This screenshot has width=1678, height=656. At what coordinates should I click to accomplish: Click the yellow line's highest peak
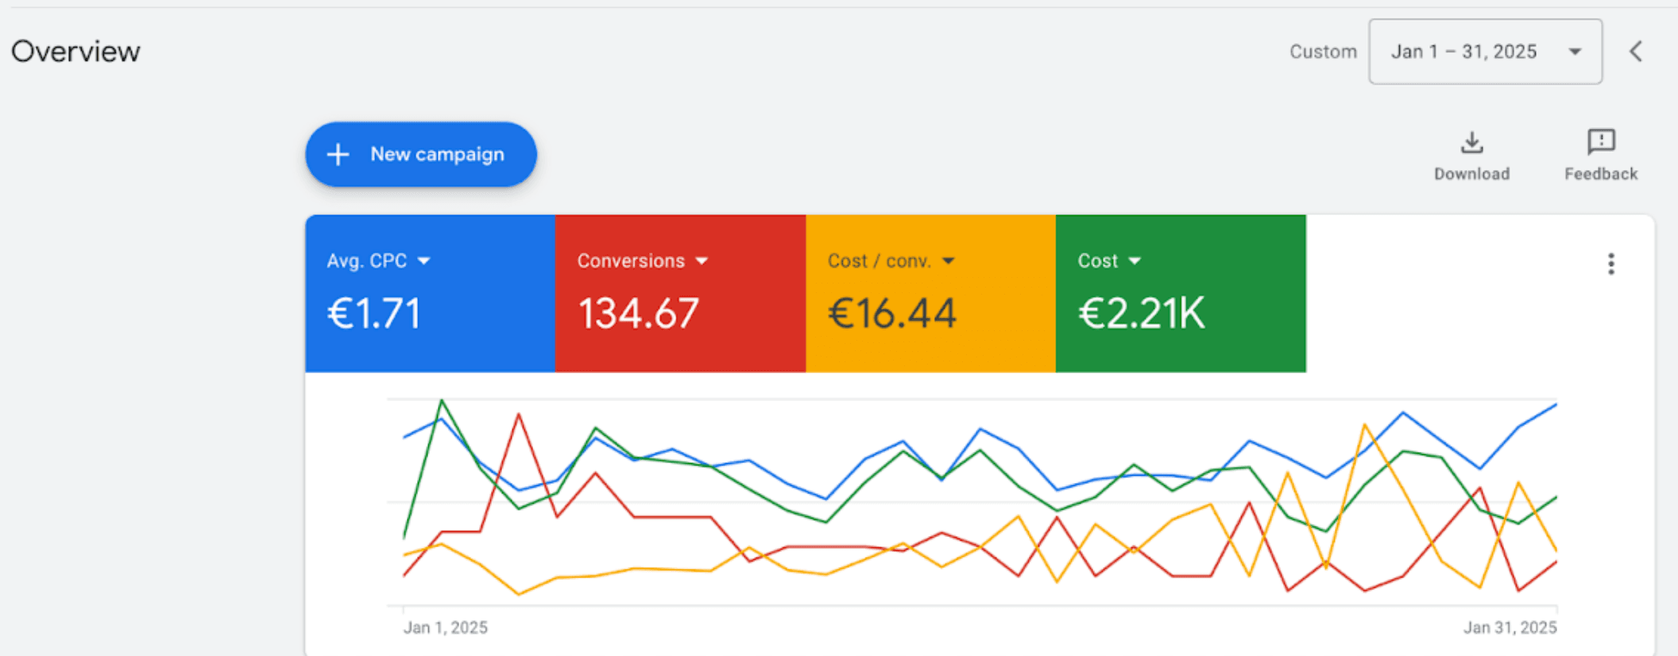tap(1364, 426)
